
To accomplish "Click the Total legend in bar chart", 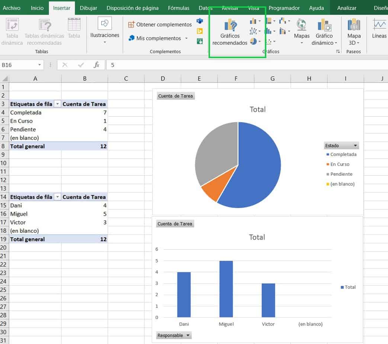I will (348, 287).
